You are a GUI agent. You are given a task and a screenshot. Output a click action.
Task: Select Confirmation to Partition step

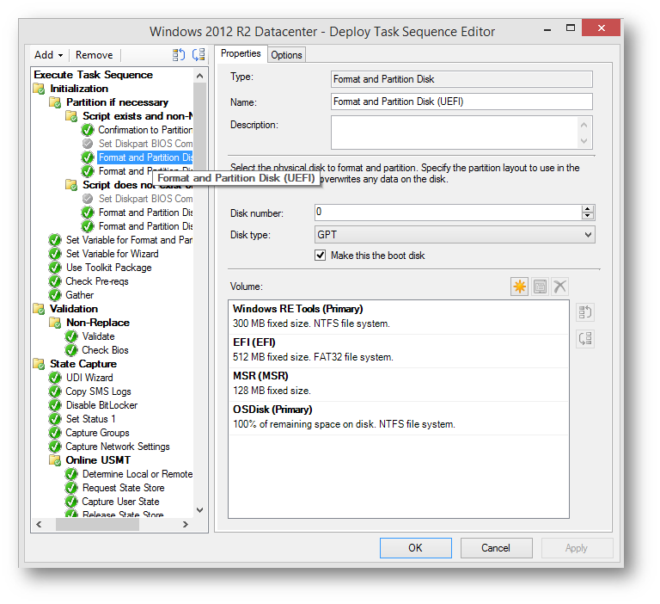click(x=145, y=130)
